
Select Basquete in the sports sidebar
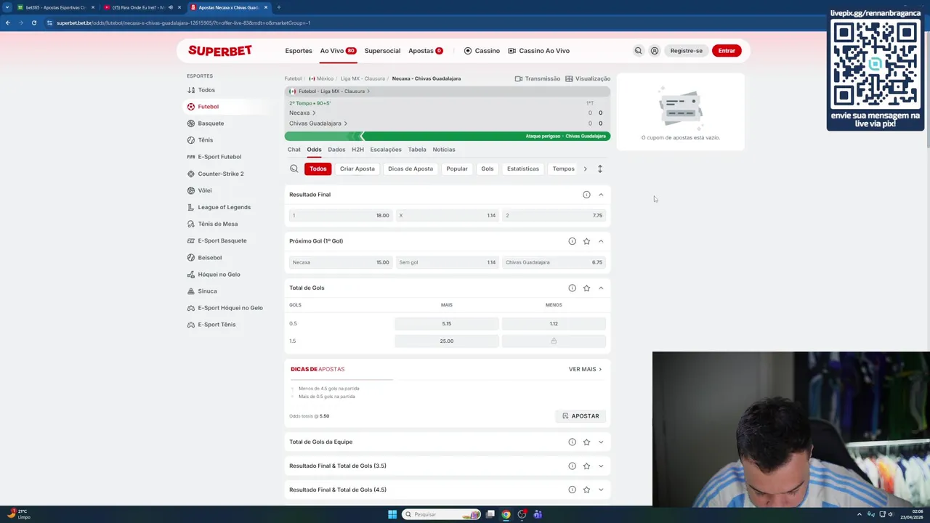[x=211, y=123]
